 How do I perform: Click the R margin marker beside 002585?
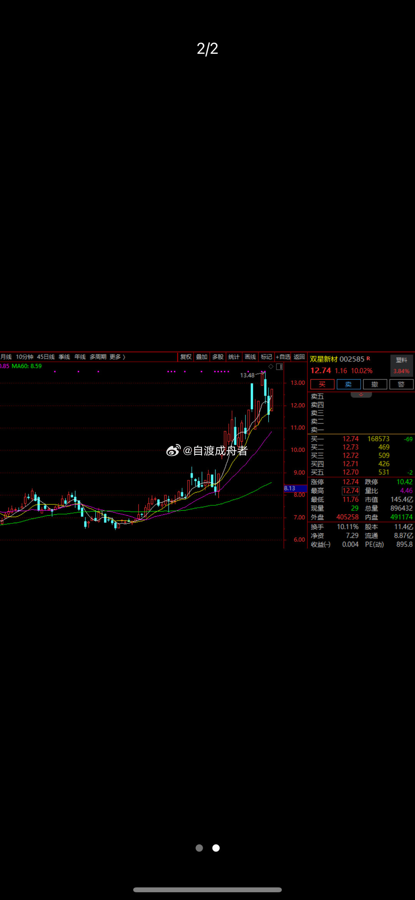click(x=368, y=358)
